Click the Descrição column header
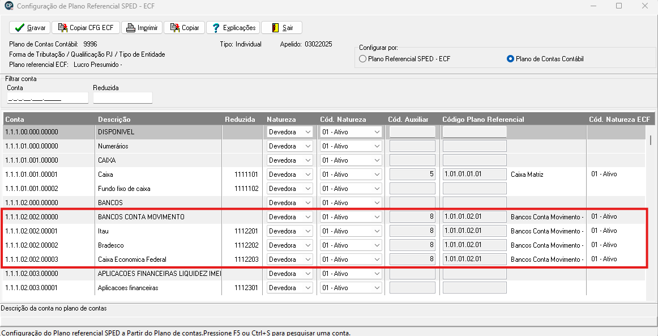The height and width of the screenshot is (336, 658). [114, 120]
